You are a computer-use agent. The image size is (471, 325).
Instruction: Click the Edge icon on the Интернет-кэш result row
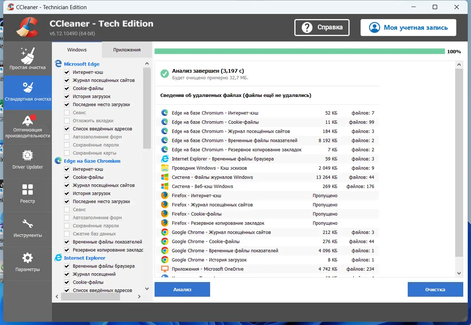[x=164, y=113]
